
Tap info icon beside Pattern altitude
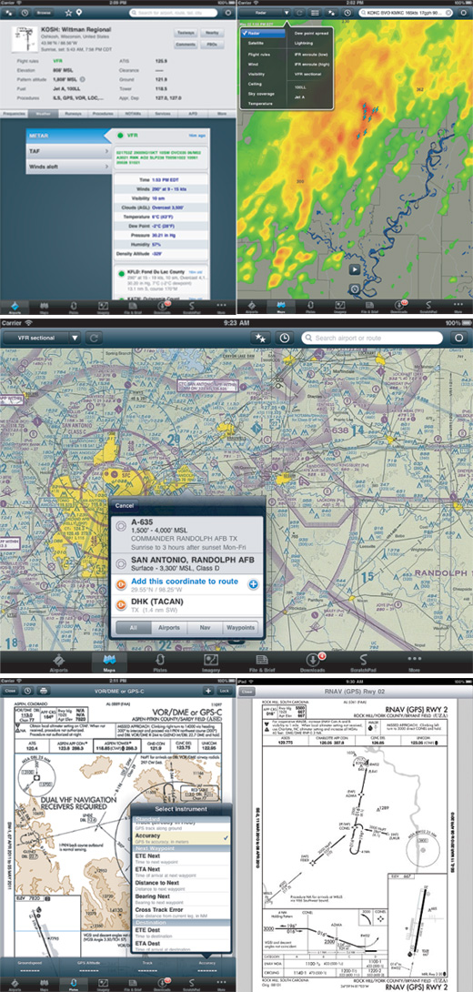coord(83,79)
